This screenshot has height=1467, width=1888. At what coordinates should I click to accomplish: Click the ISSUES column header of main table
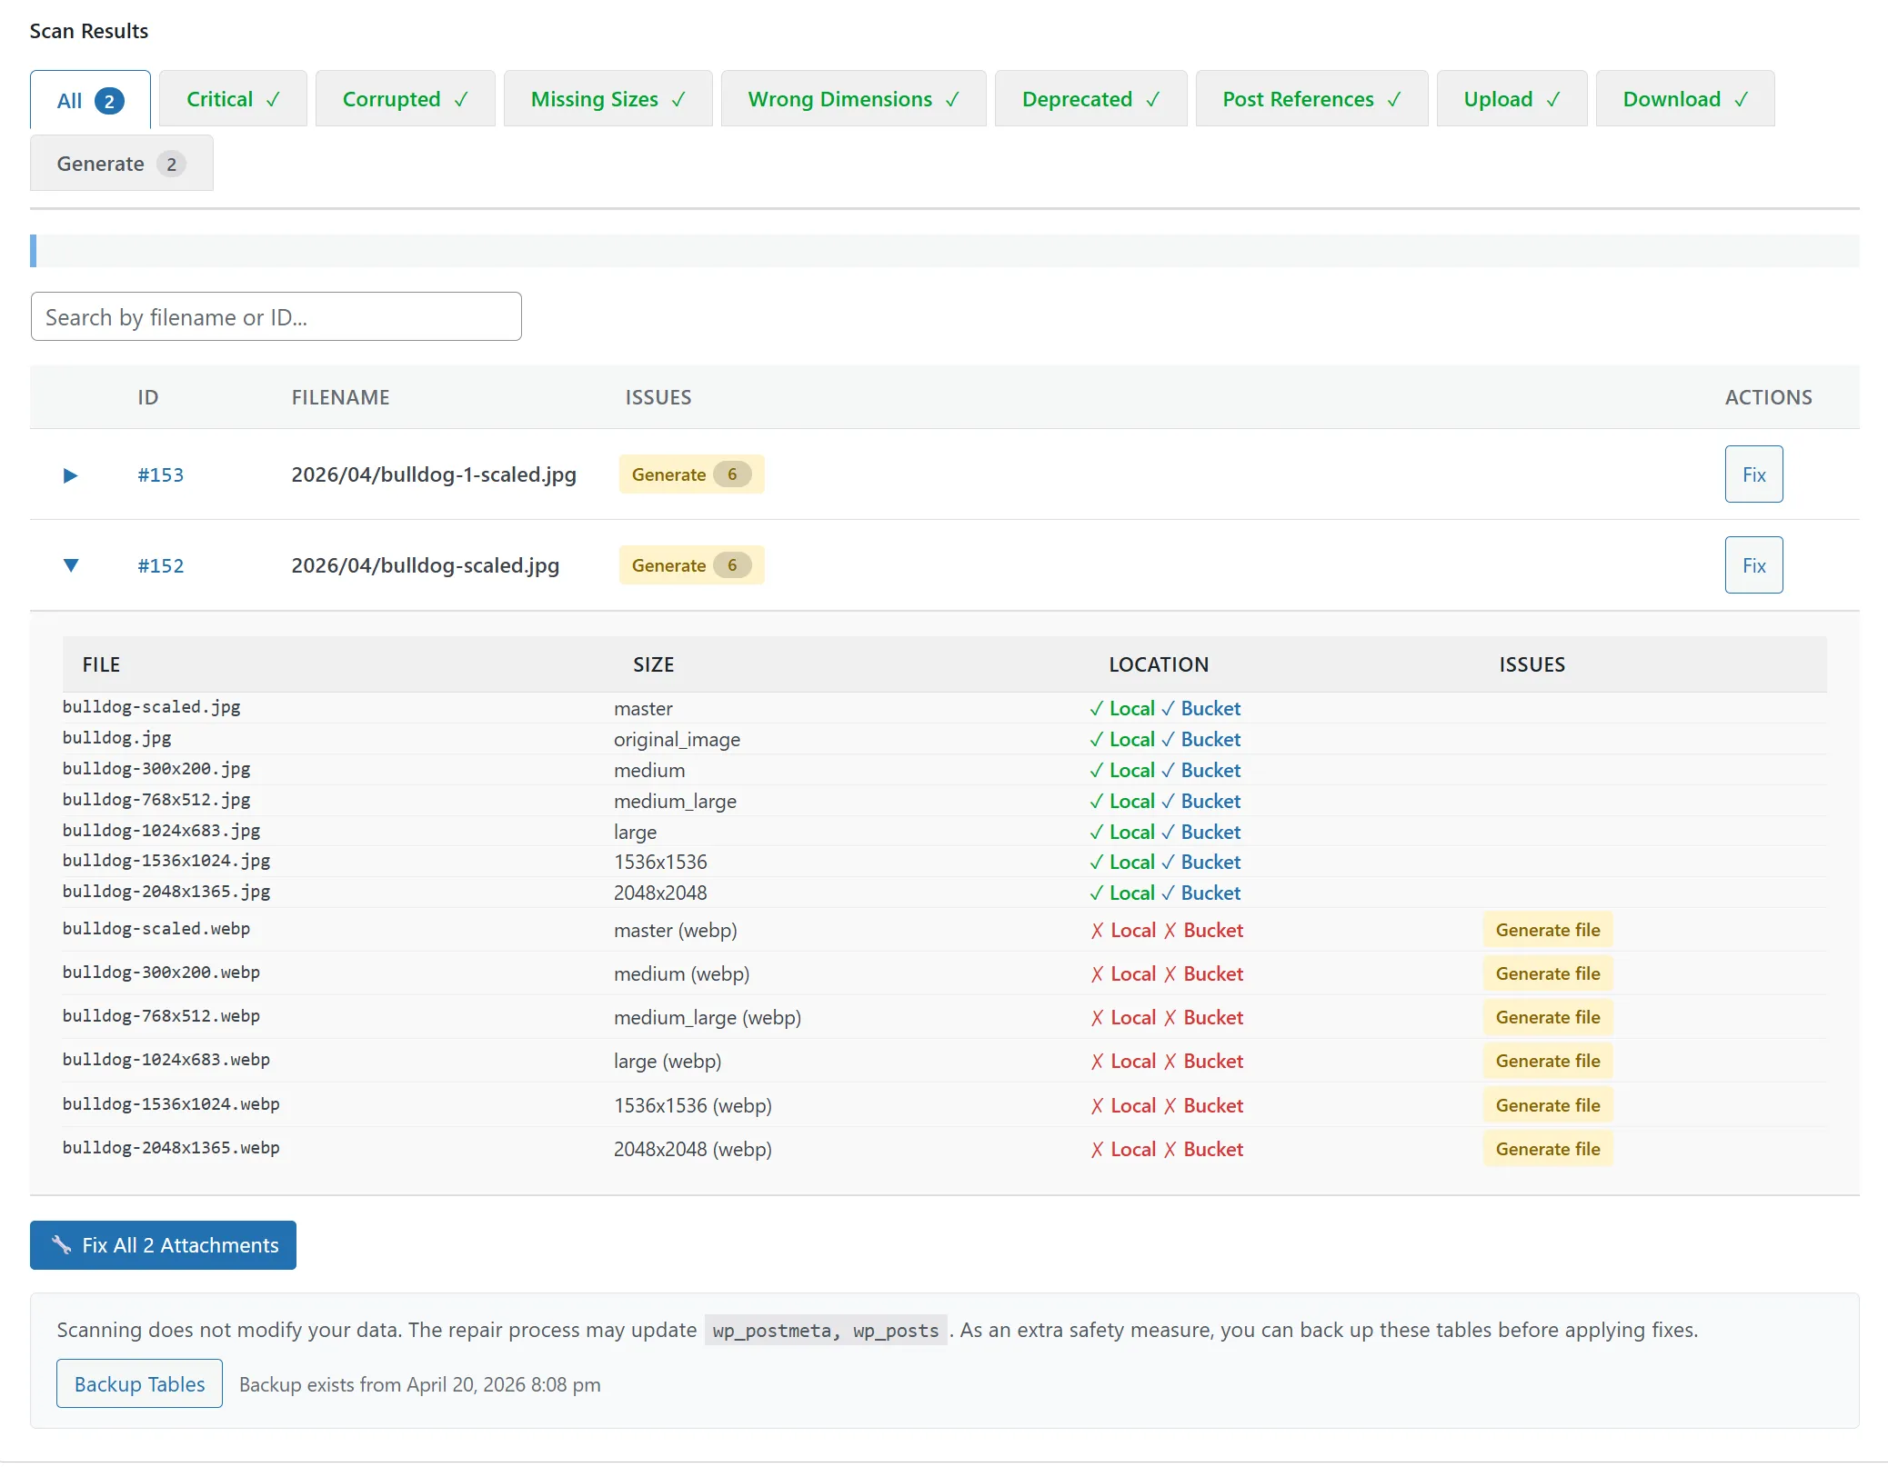tap(658, 397)
